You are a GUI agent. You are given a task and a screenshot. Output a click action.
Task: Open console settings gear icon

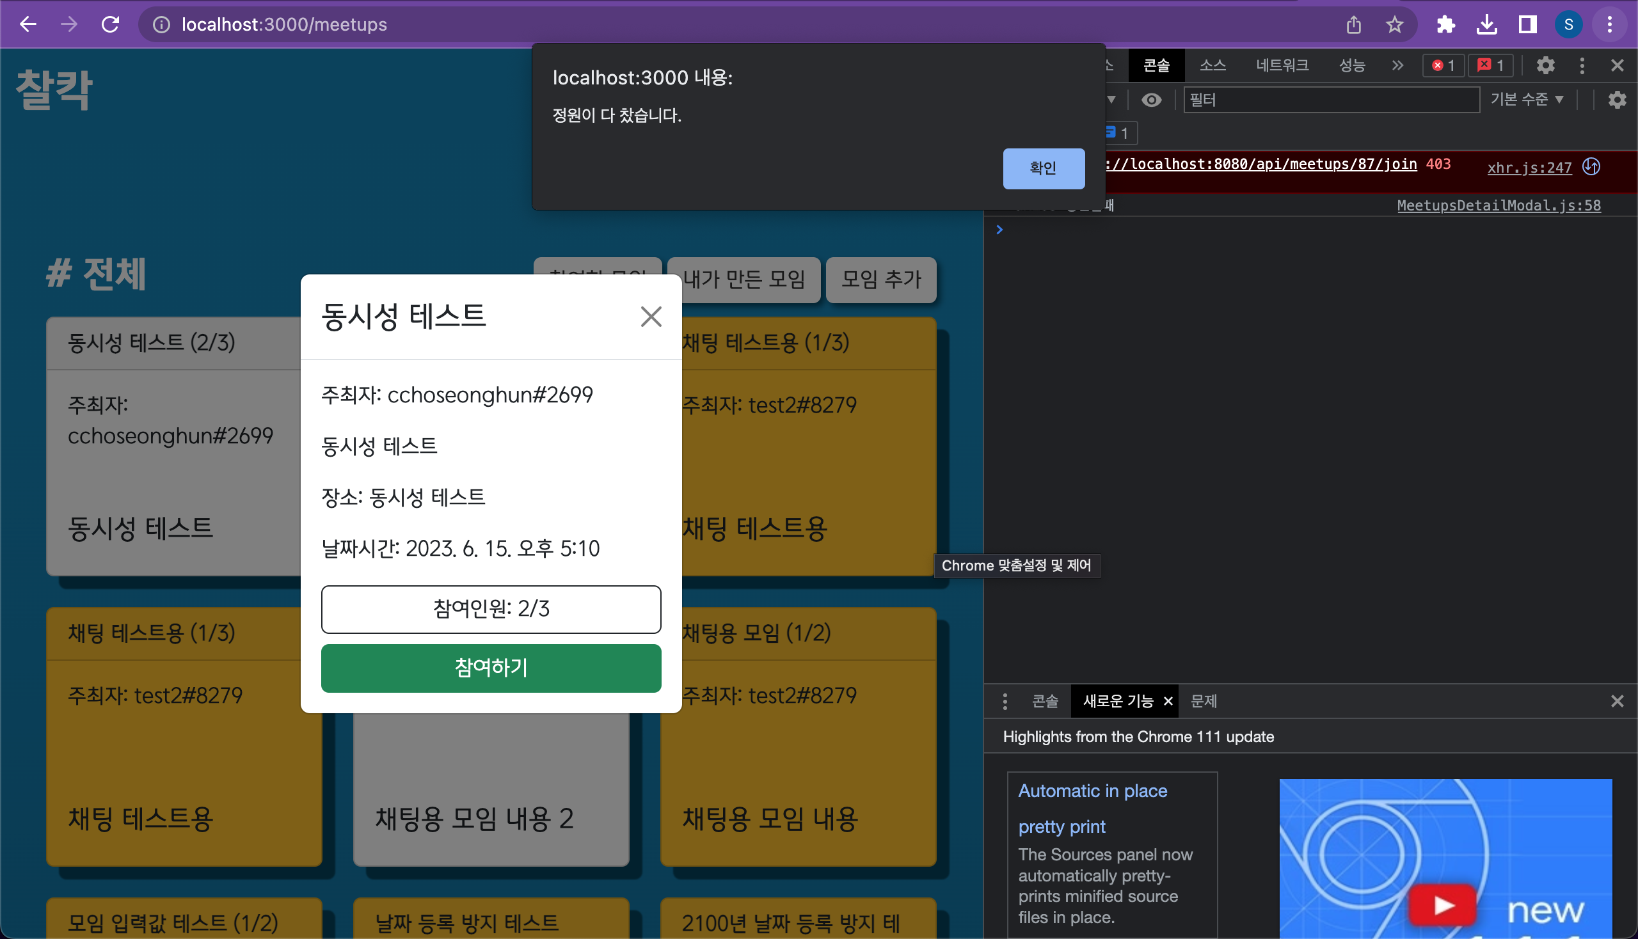[1617, 100]
